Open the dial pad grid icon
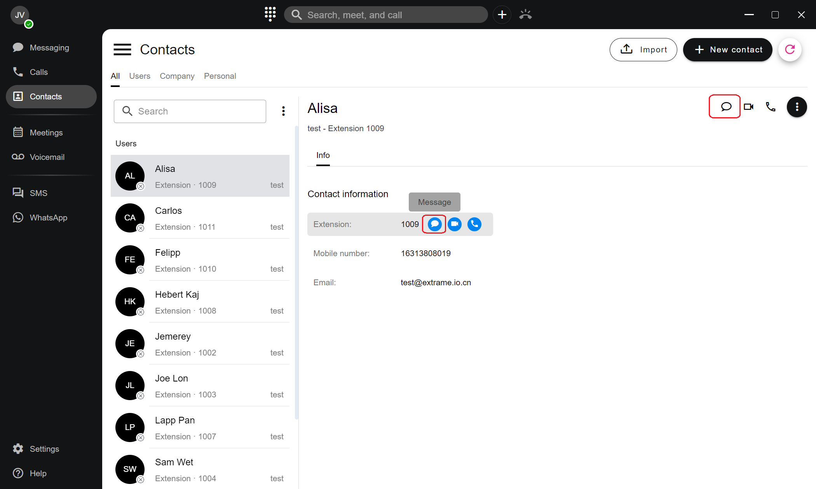The height and width of the screenshot is (489, 816). tap(270, 14)
